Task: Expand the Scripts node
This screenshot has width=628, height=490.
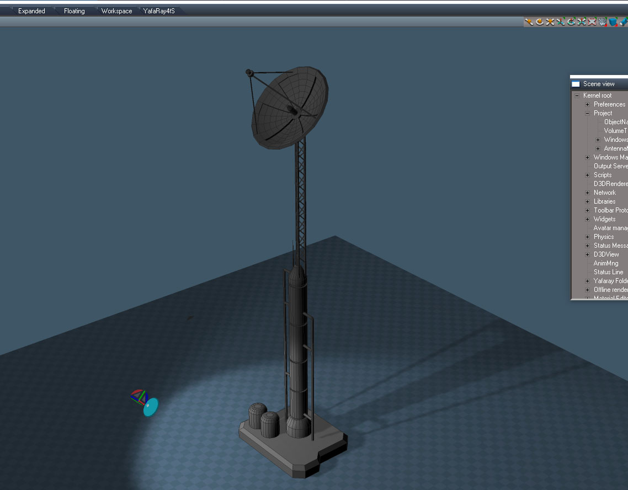Action: coord(587,175)
